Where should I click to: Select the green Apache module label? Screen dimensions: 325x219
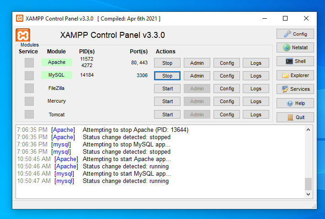click(57, 62)
